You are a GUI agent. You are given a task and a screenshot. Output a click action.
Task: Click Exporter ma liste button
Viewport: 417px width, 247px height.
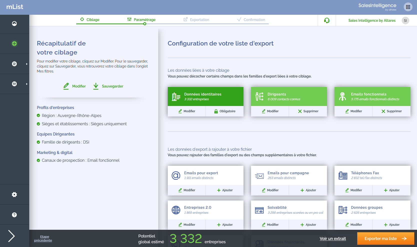(385, 238)
